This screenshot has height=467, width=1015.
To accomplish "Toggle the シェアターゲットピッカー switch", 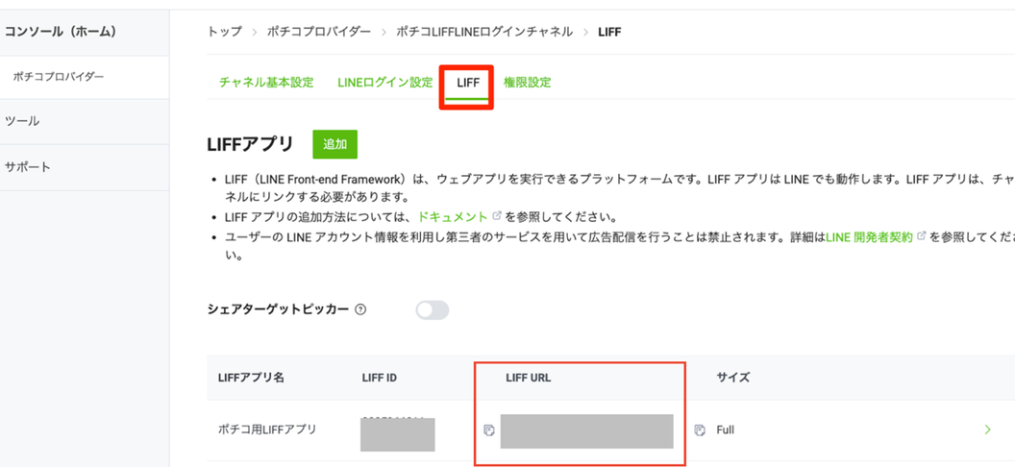I will (433, 310).
